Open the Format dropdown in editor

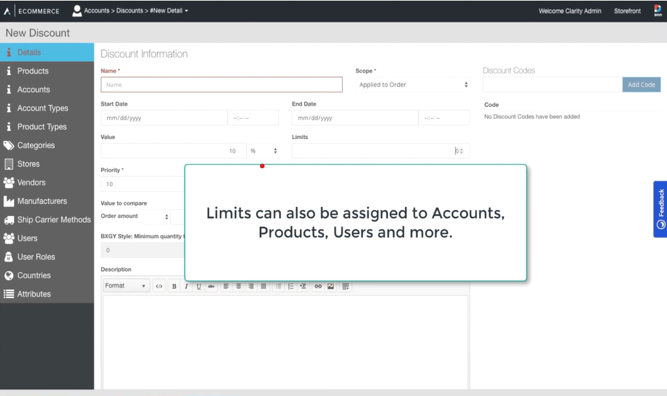[125, 286]
